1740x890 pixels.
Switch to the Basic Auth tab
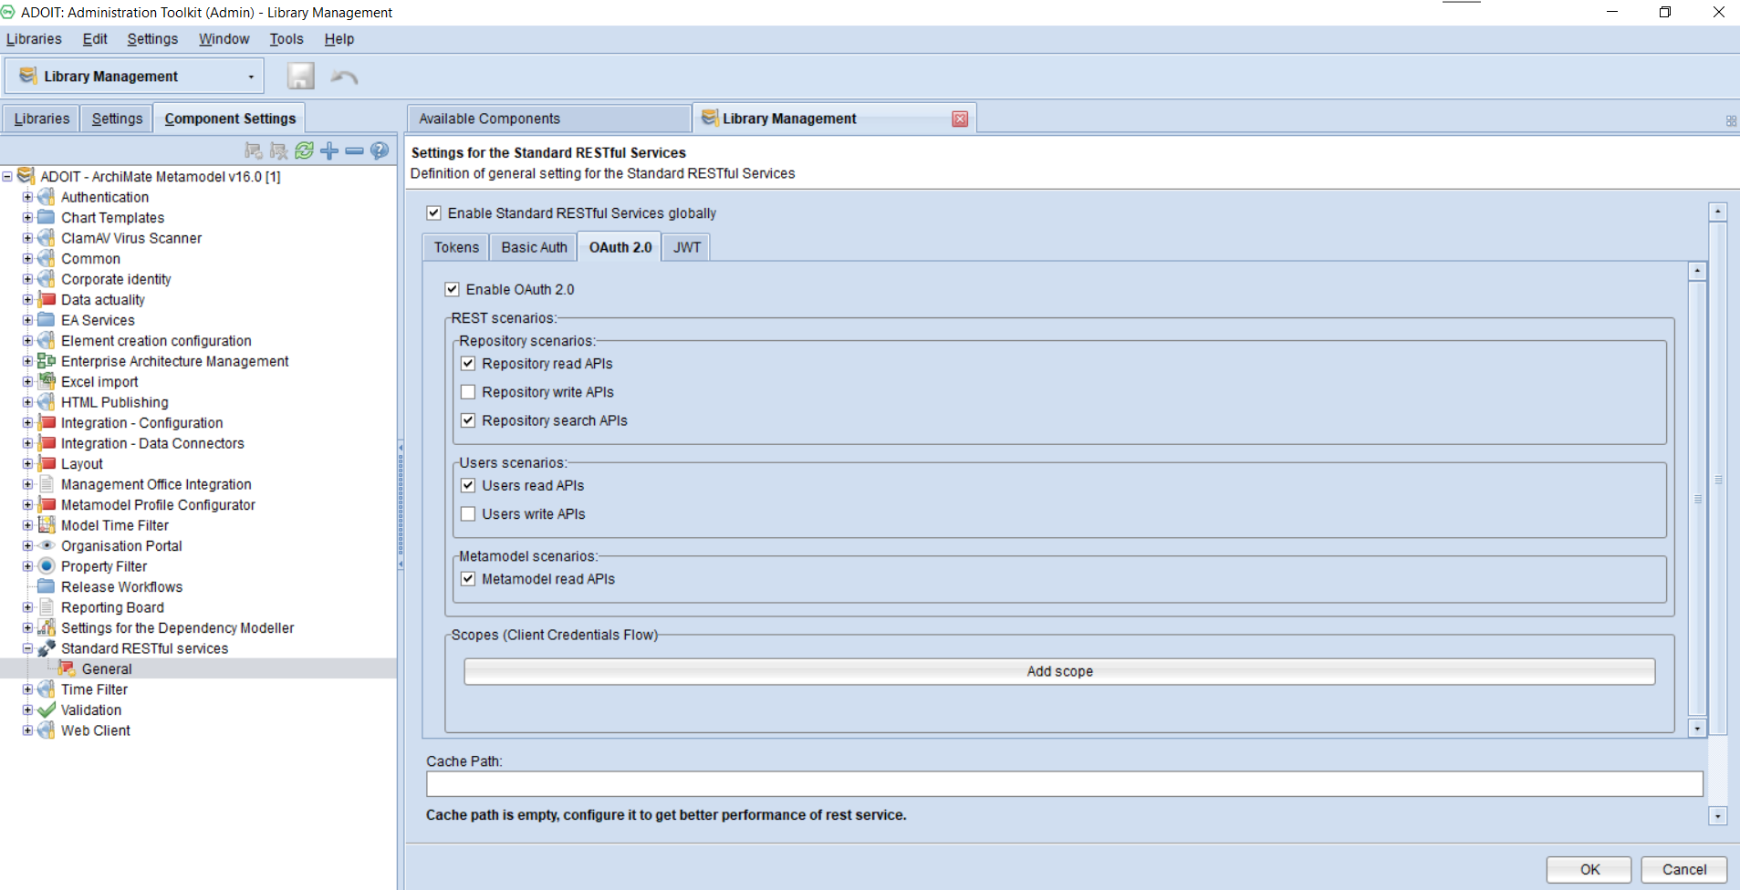[x=534, y=247]
